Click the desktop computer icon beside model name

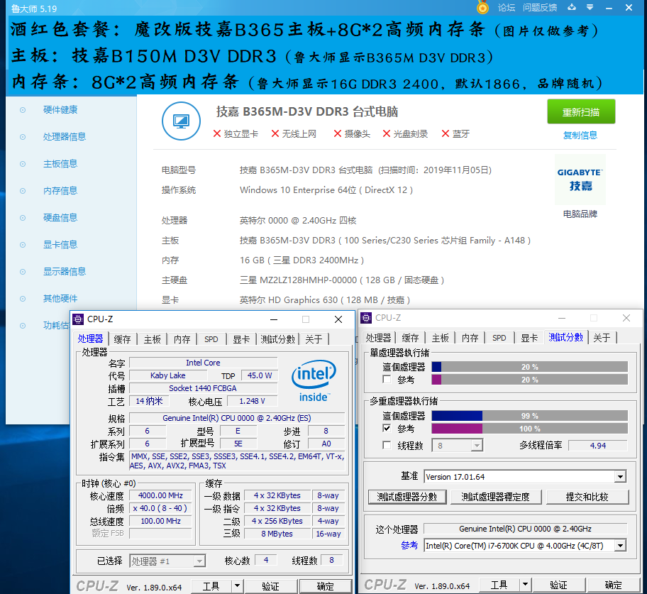pyautogui.click(x=181, y=121)
